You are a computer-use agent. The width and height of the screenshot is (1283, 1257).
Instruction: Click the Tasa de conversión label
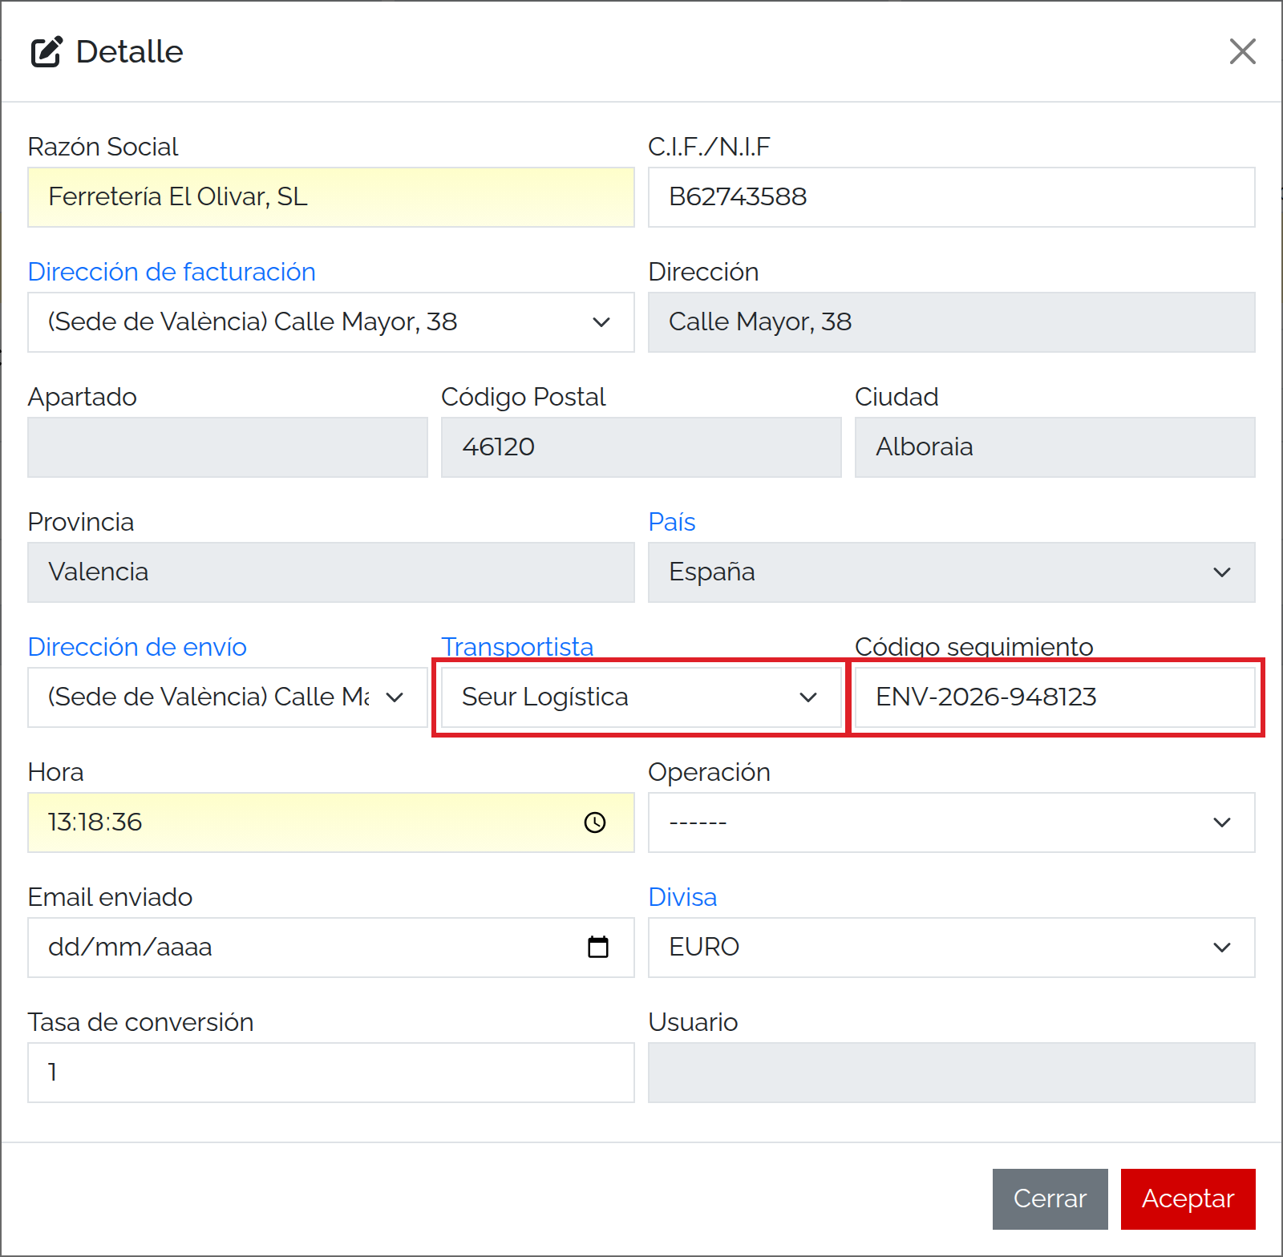(x=141, y=1022)
